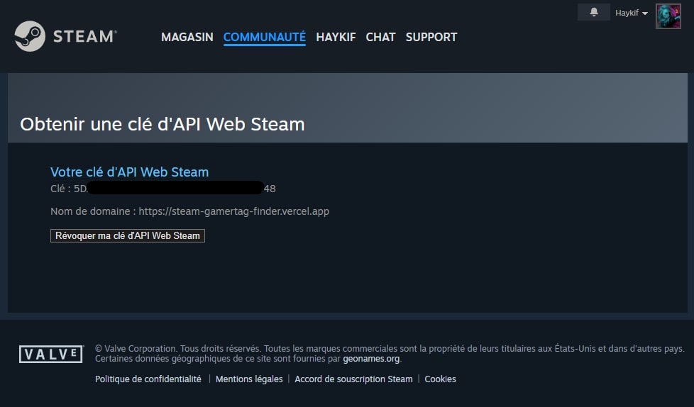The height and width of the screenshot is (407, 694).
Task: Click the Steam logo in header
Action: (65, 36)
